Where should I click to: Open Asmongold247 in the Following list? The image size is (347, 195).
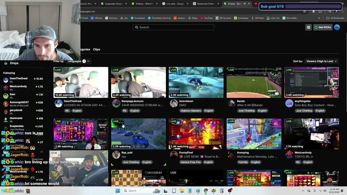coord(23,104)
